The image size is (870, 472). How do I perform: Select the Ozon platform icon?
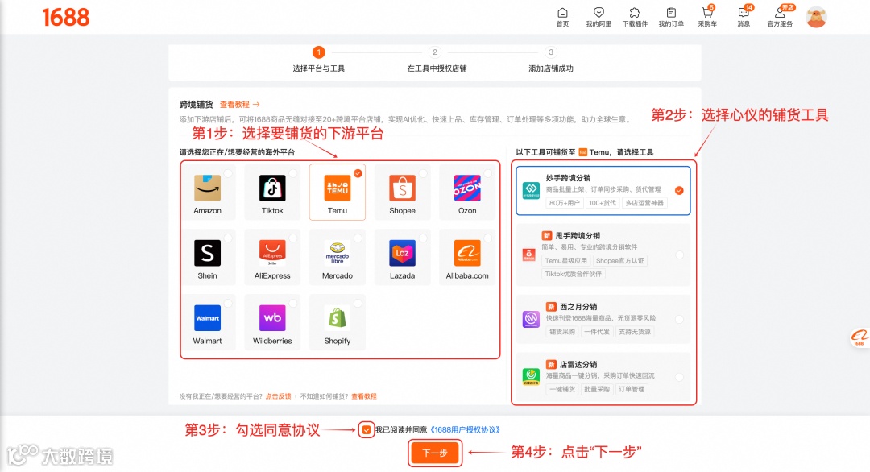click(x=467, y=188)
